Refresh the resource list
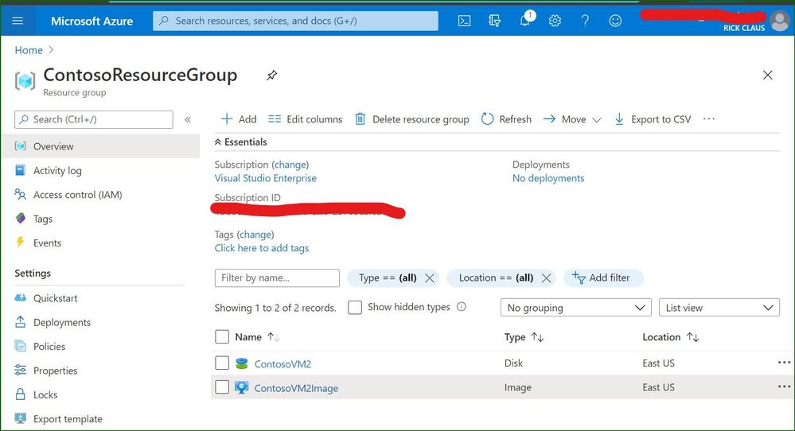This screenshot has height=431, width=795. (x=506, y=119)
